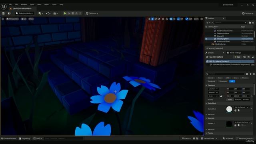
Task: Click the Save current level icon
Action: tap(4, 13)
